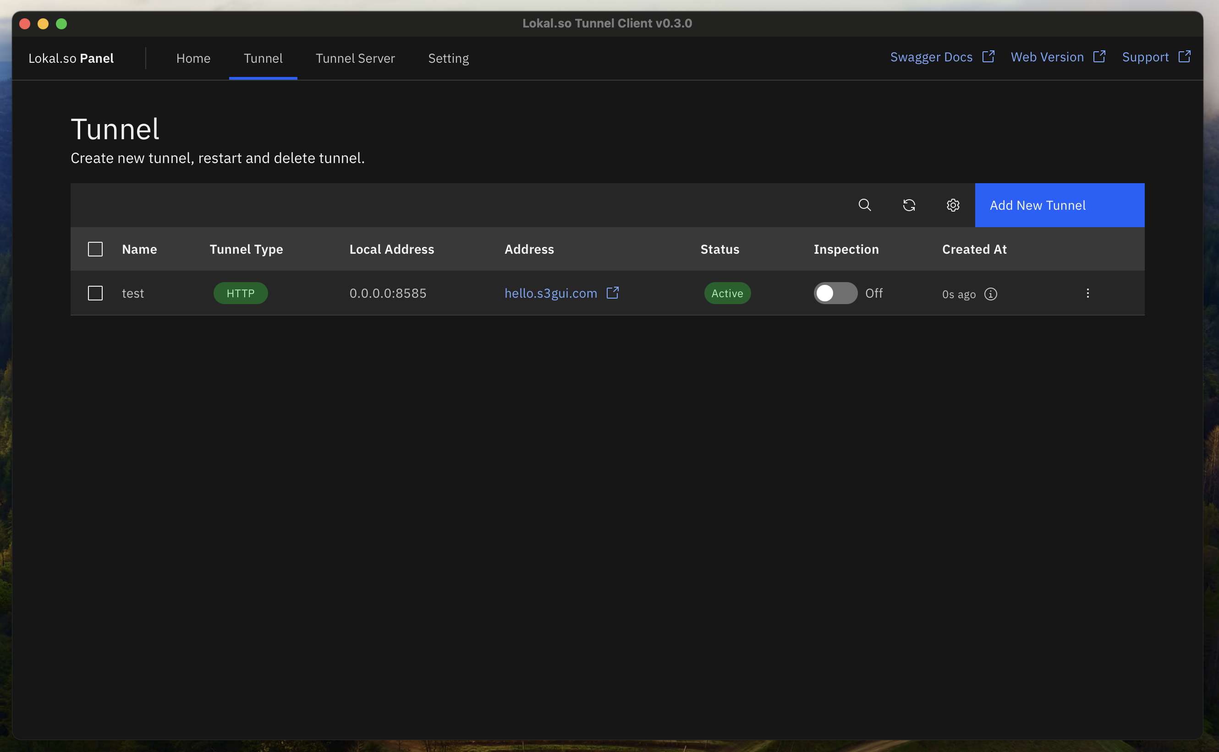The image size is (1219, 752).
Task: Click the Tunnel Server tab
Action: (x=355, y=57)
